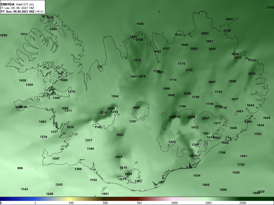Click the value 2166 on the map
Screen dimensions: 274x205
click(x=111, y=109)
